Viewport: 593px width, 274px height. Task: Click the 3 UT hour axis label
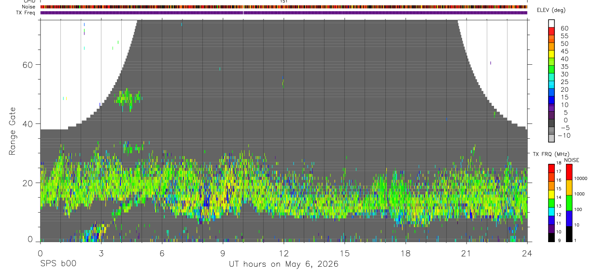(101, 253)
